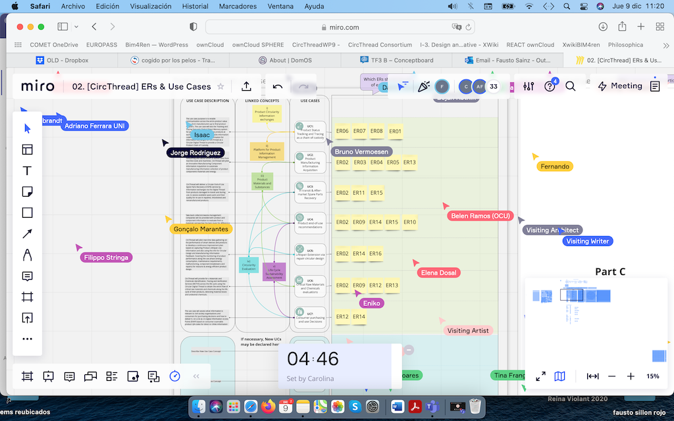The width and height of the screenshot is (674, 421).
Task: Zoom out with the minus button
Action: click(611, 376)
